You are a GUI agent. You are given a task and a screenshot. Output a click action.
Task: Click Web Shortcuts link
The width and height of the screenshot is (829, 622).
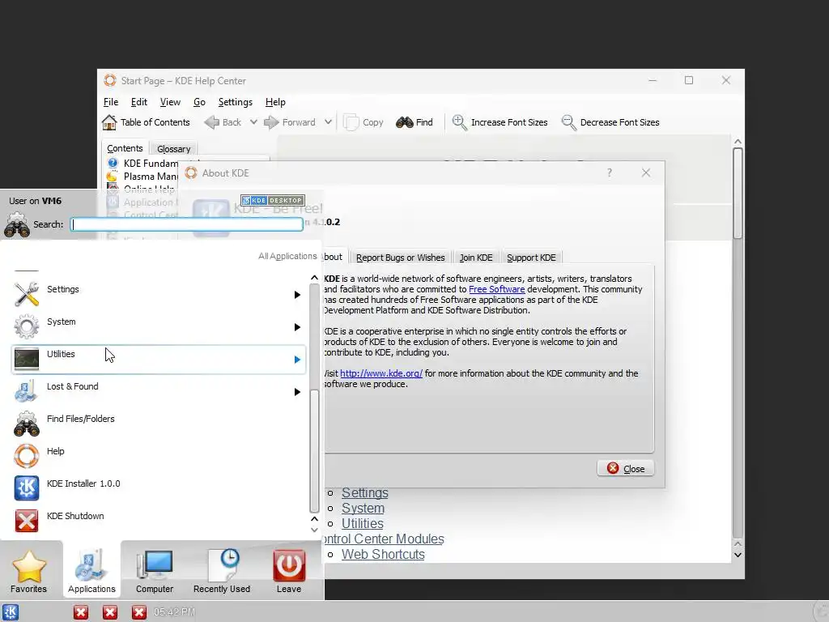[x=383, y=554]
